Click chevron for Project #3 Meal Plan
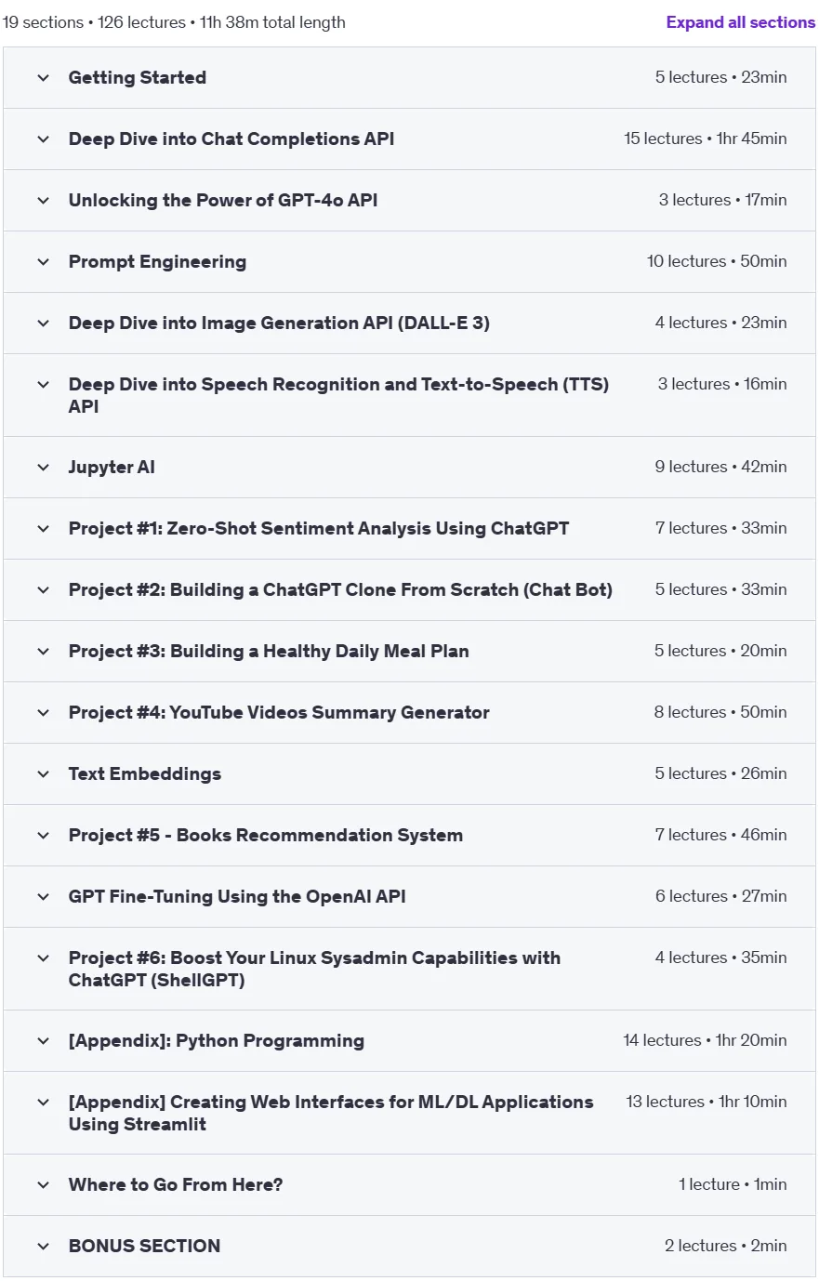This screenshot has width=819, height=1281. coord(43,652)
